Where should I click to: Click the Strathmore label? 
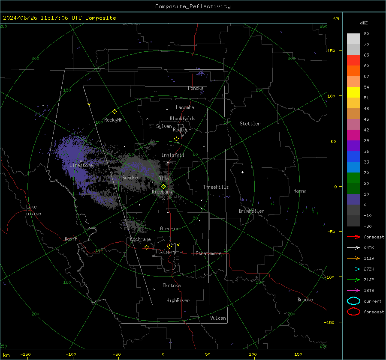(x=208, y=253)
